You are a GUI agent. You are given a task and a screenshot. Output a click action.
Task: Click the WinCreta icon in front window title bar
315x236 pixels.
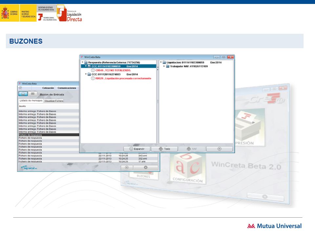[82, 57]
